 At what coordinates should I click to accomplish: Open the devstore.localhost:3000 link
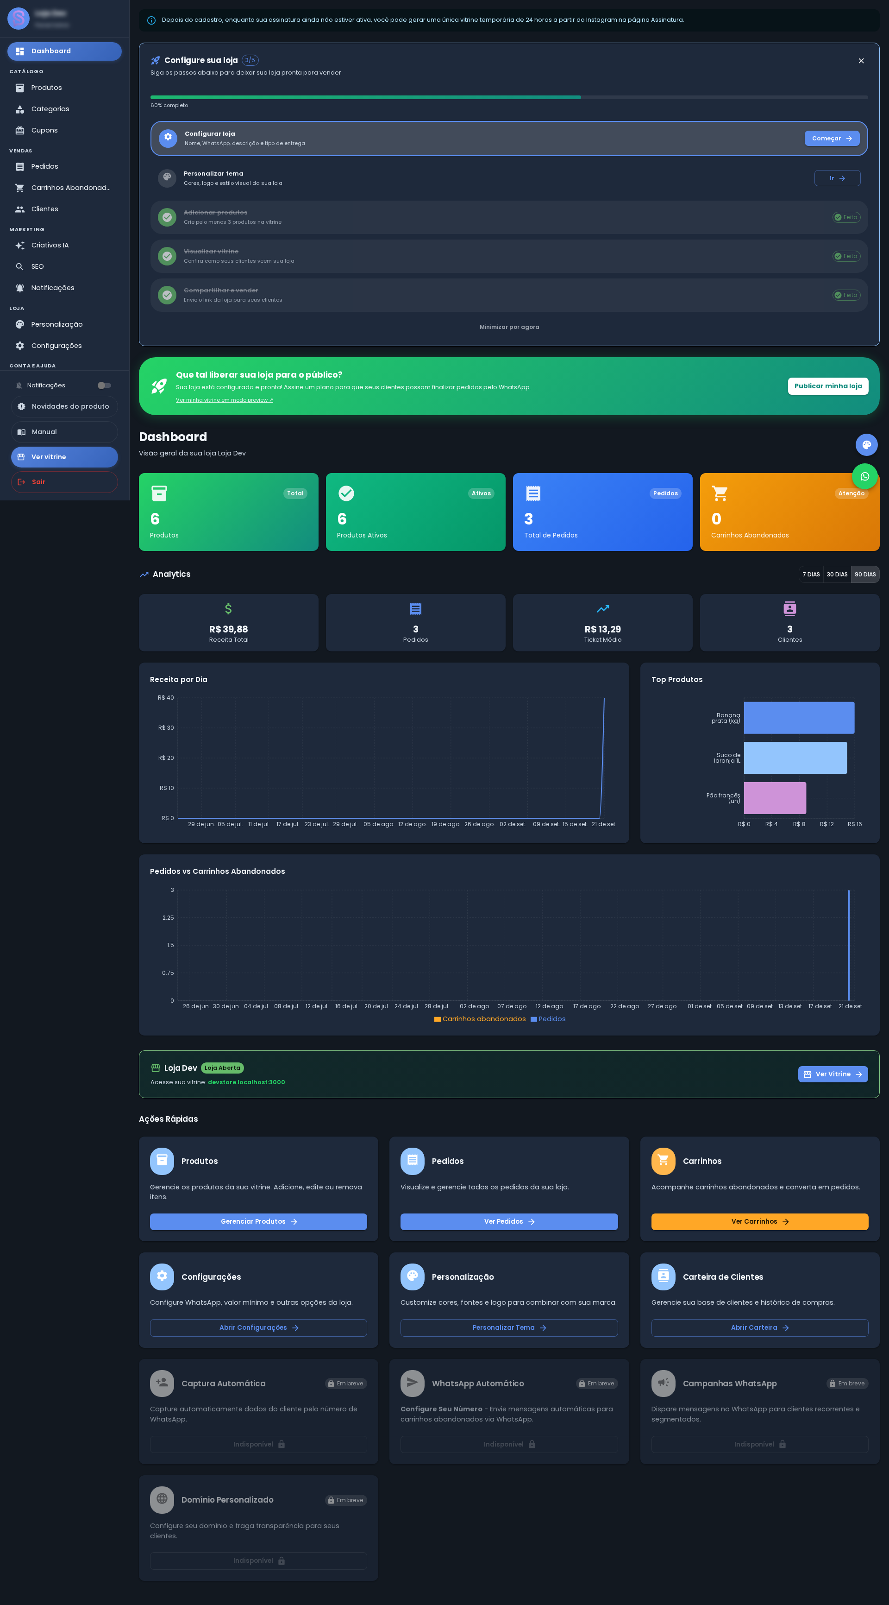[x=246, y=1082]
